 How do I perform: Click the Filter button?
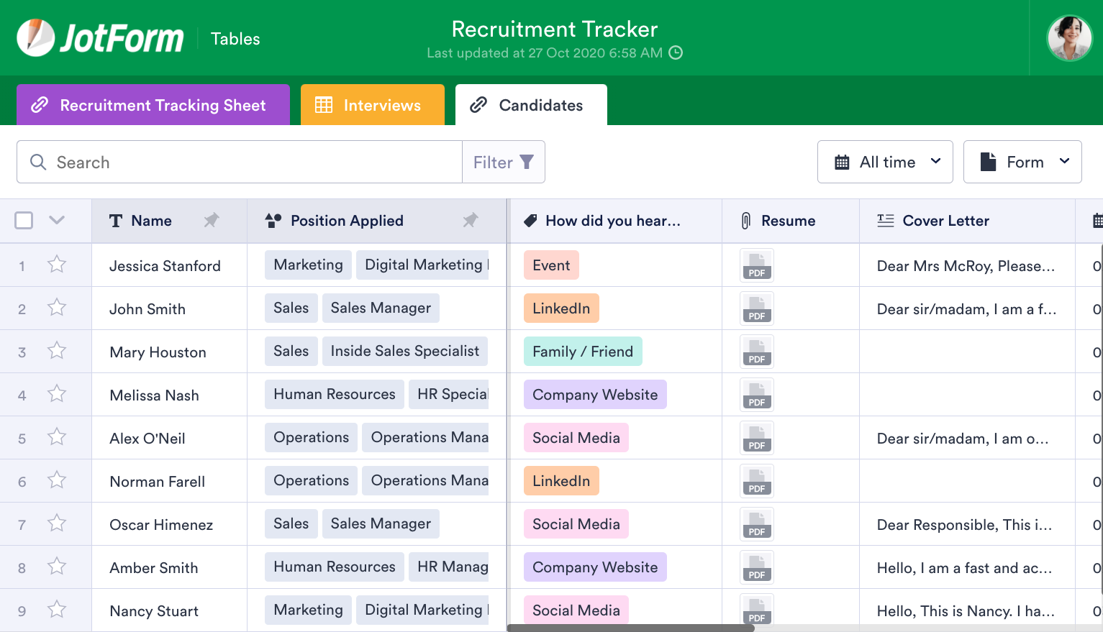click(x=503, y=162)
